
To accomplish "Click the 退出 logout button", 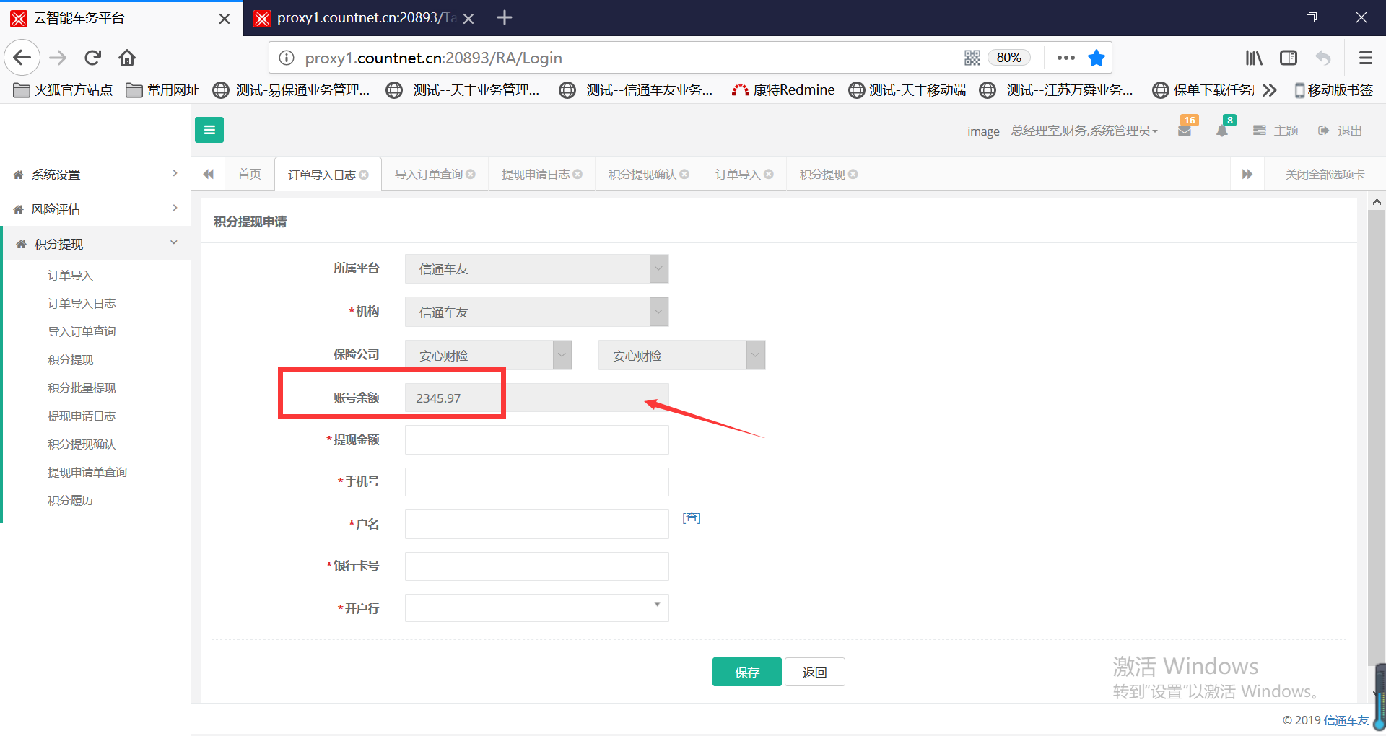I will (1341, 131).
